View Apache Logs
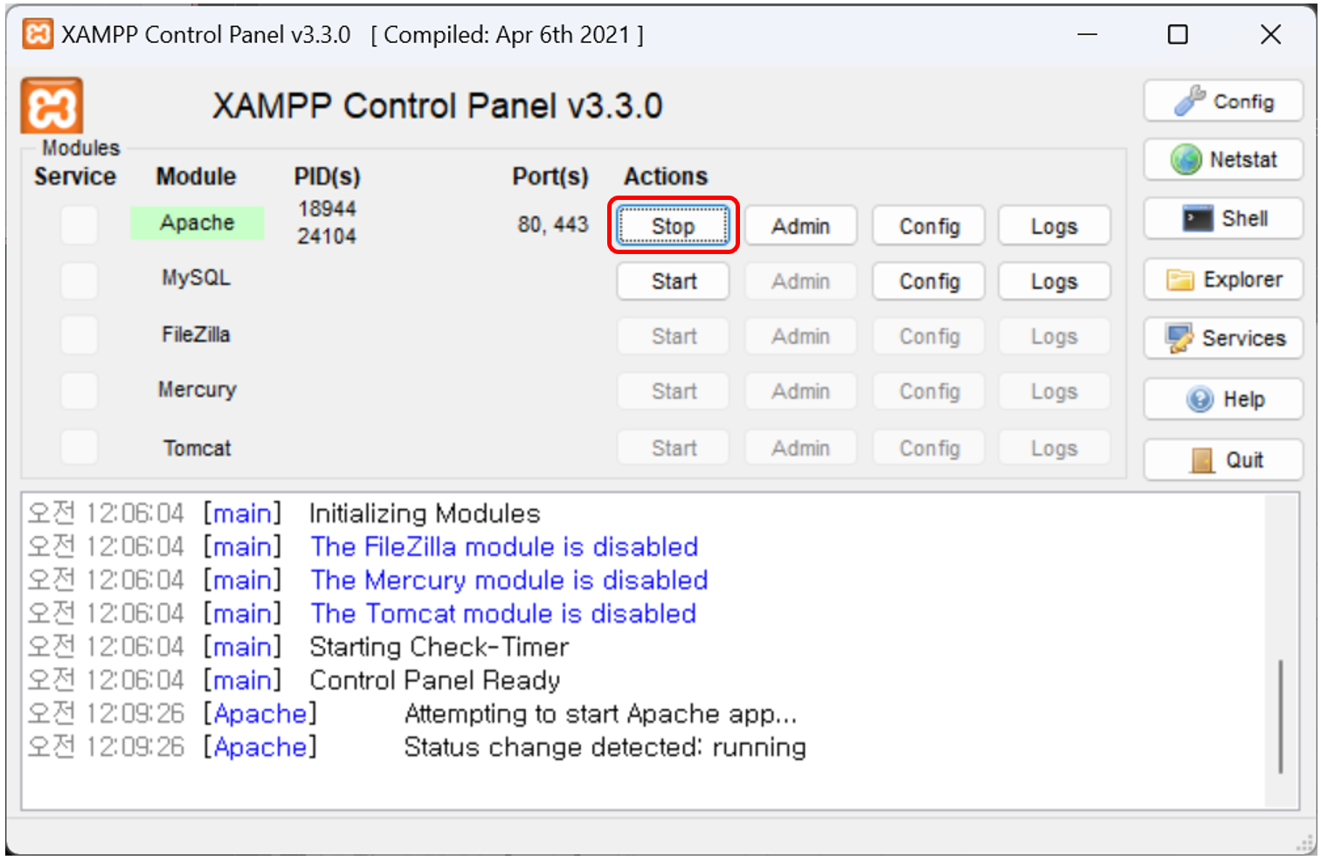 1054,226
